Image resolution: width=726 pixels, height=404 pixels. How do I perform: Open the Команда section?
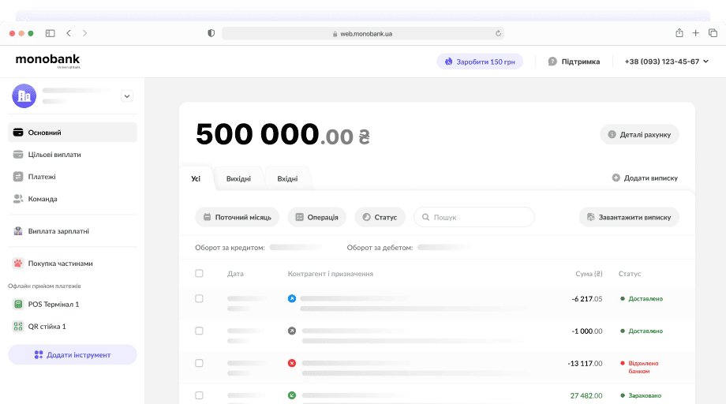coord(42,199)
